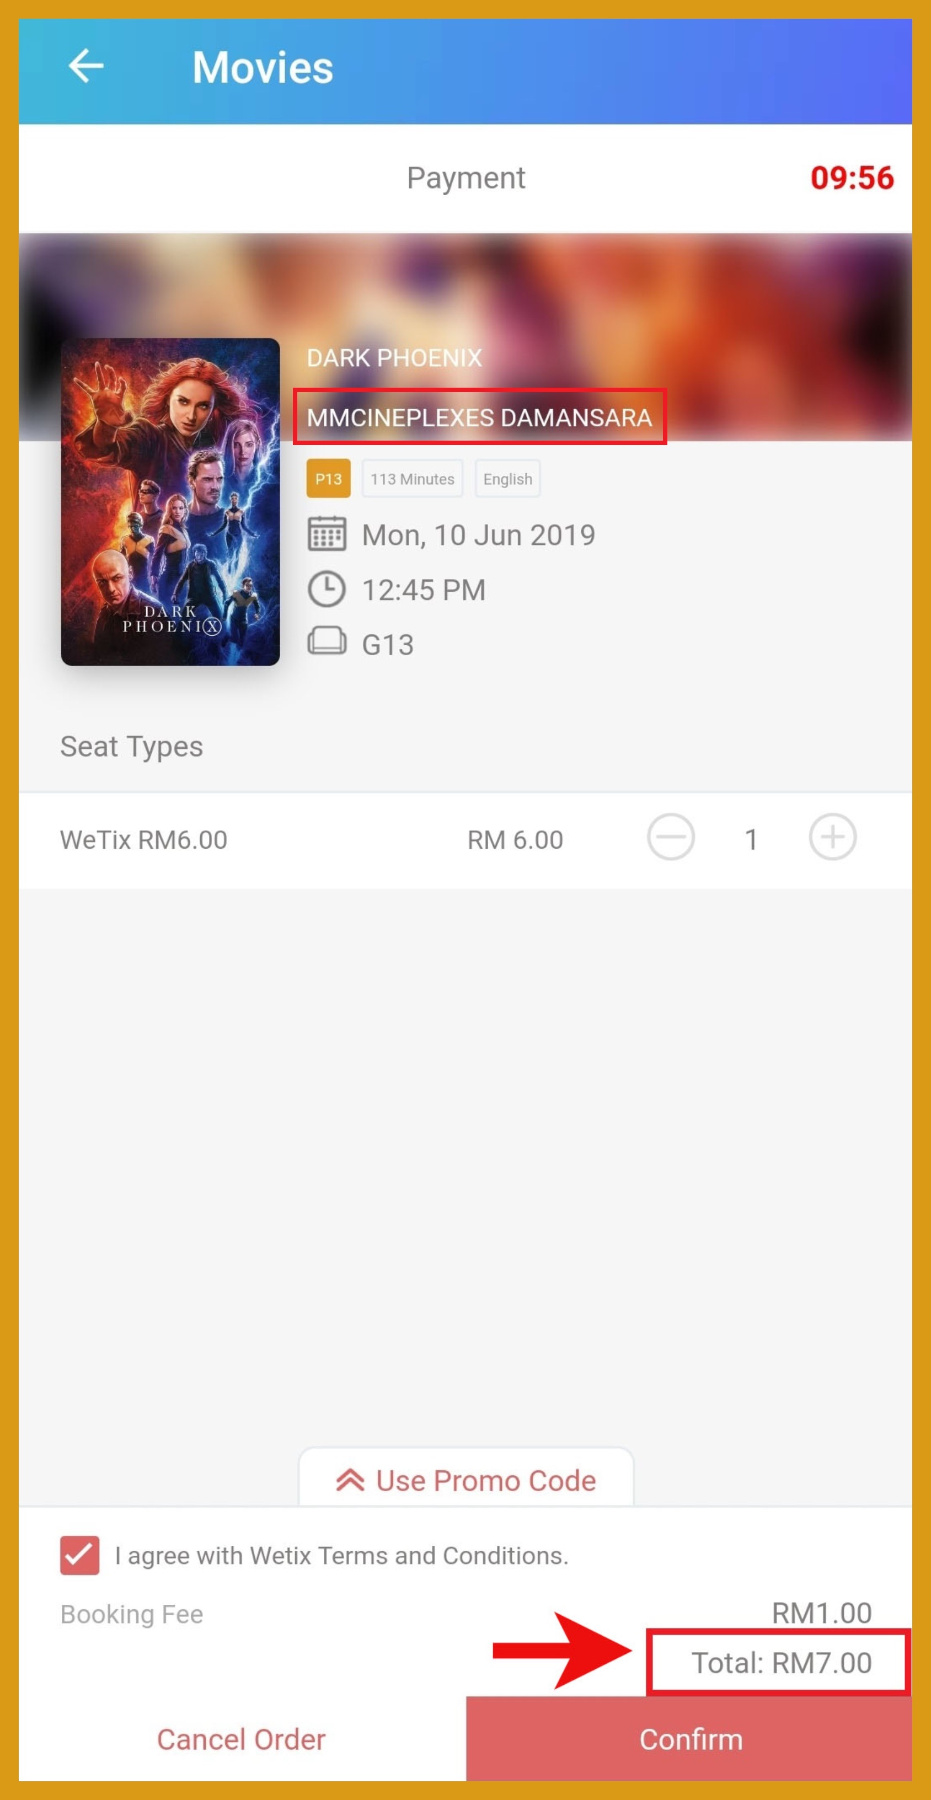The height and width of the screenshot is (1800, 931).
Task: Click the Wetix Terms and Conditions text
Action: point(341,1556)
